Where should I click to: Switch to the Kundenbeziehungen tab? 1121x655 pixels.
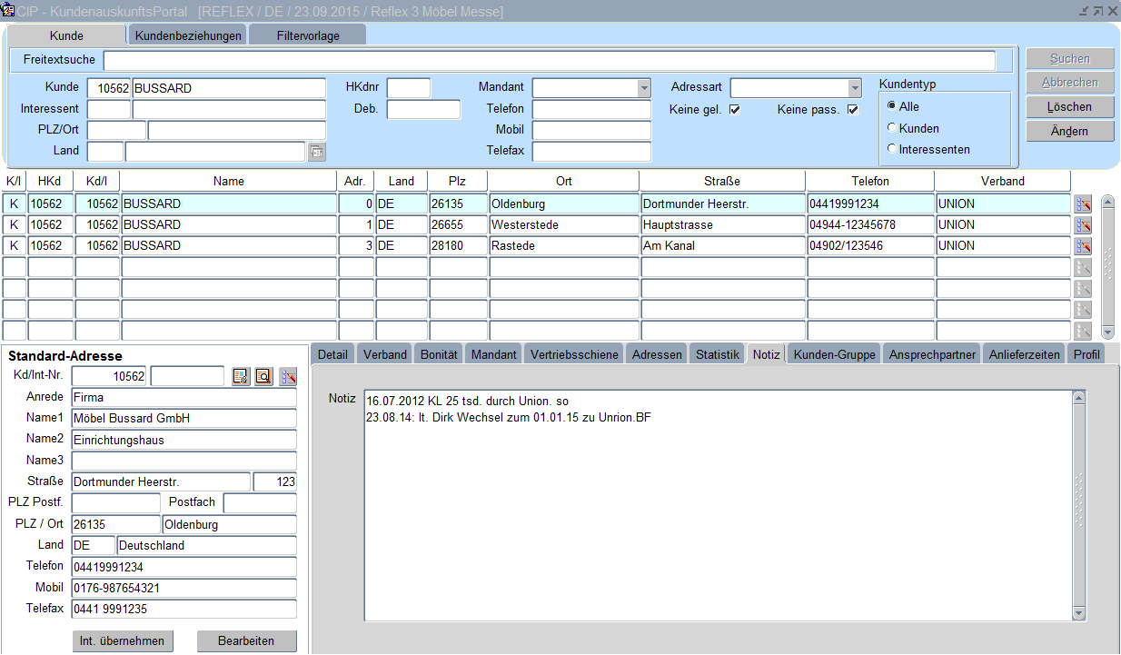(188, 35)
